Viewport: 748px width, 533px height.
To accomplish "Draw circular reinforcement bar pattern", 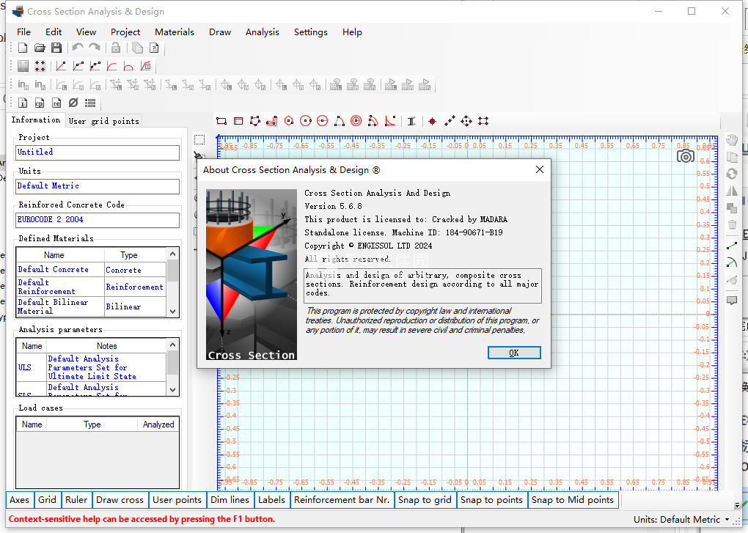I will pos(466,121).
